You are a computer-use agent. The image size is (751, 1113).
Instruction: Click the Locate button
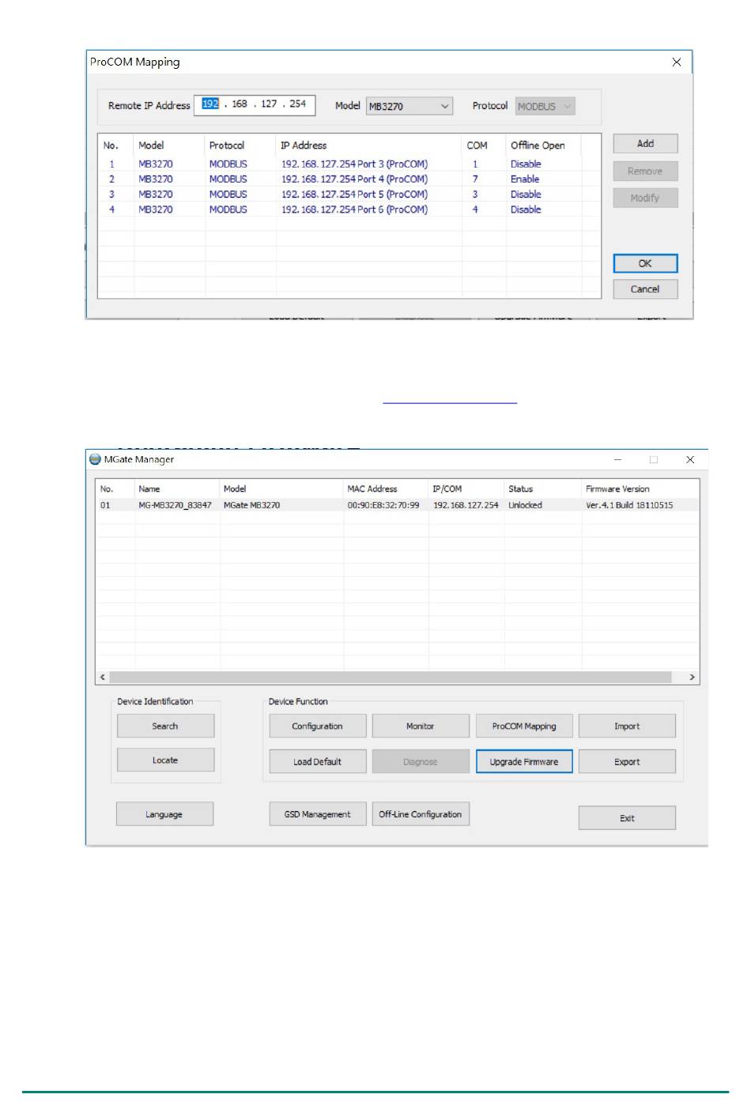click(165, 760)
